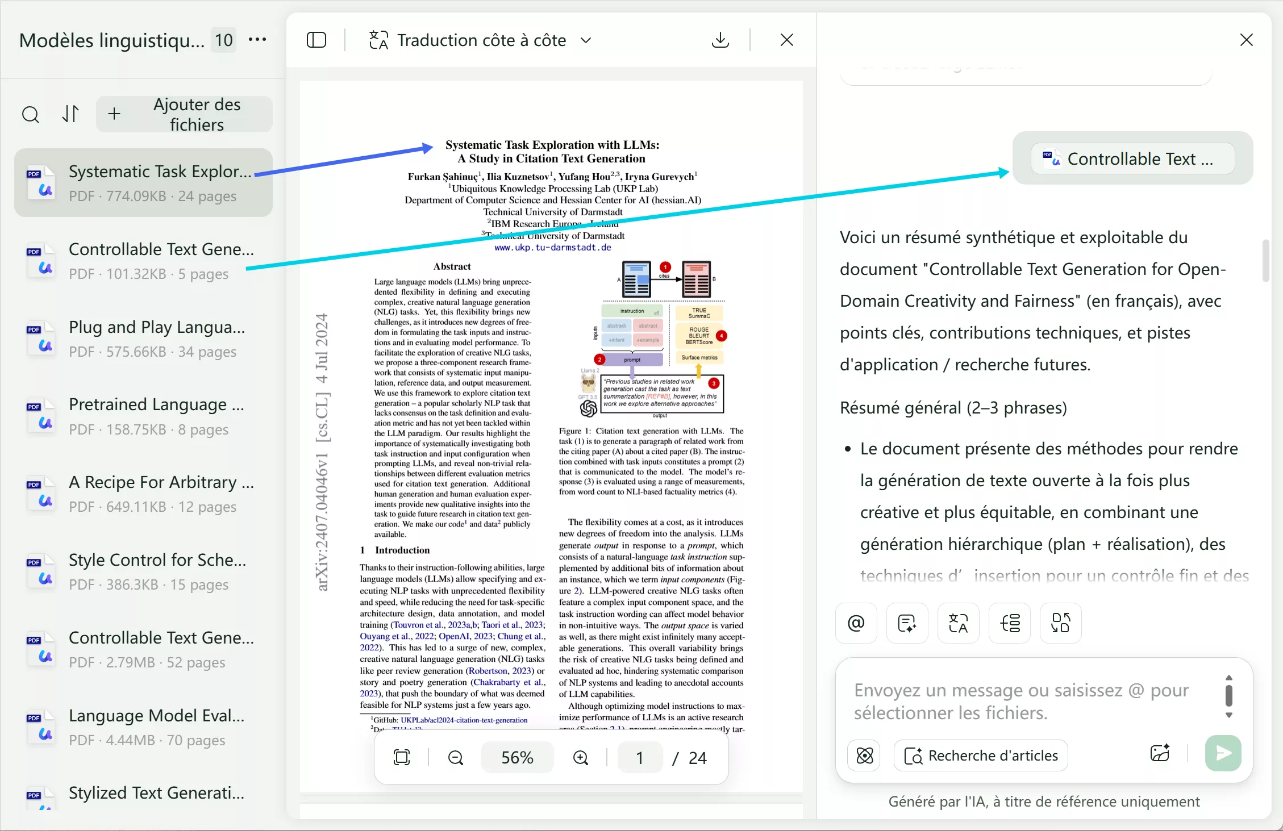Send the chat message
Image resolution: width=1283 pixels, height=831 pixels.
pos(1223,754)
